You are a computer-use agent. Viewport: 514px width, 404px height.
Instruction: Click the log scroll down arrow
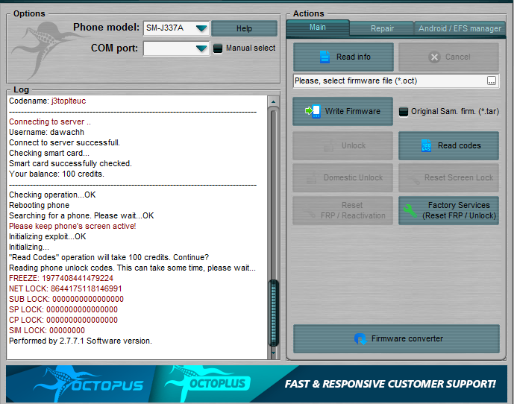tap(273, 353)
